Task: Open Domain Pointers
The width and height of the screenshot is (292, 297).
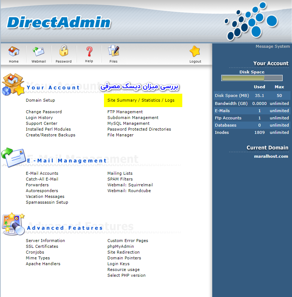Action: pyautogui.click(x=124, y=258)
